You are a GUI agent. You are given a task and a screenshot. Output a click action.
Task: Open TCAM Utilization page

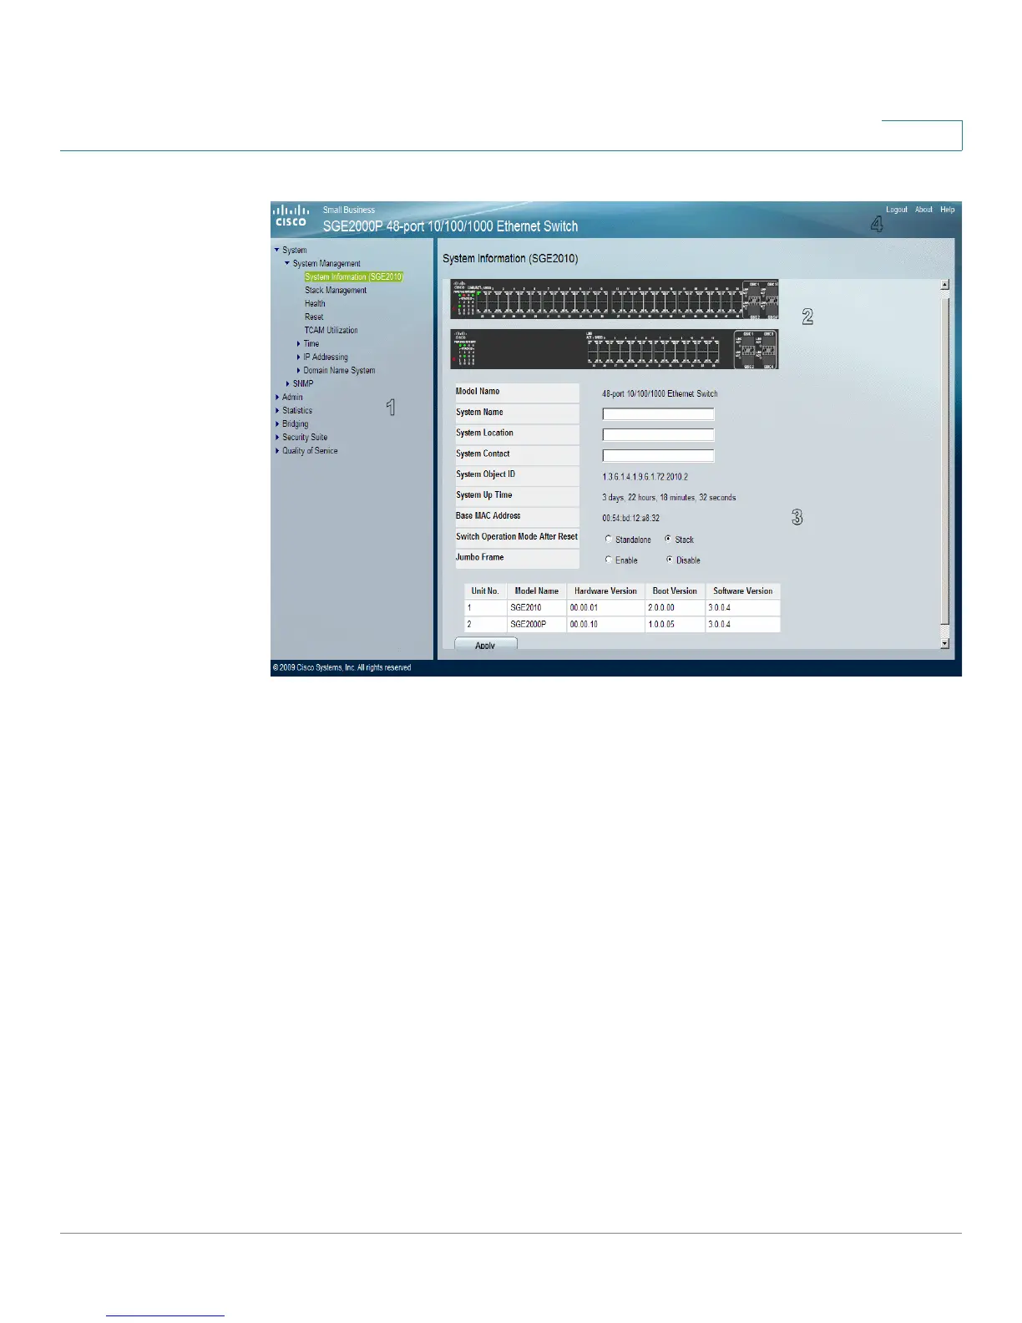[x=331, y=330]
